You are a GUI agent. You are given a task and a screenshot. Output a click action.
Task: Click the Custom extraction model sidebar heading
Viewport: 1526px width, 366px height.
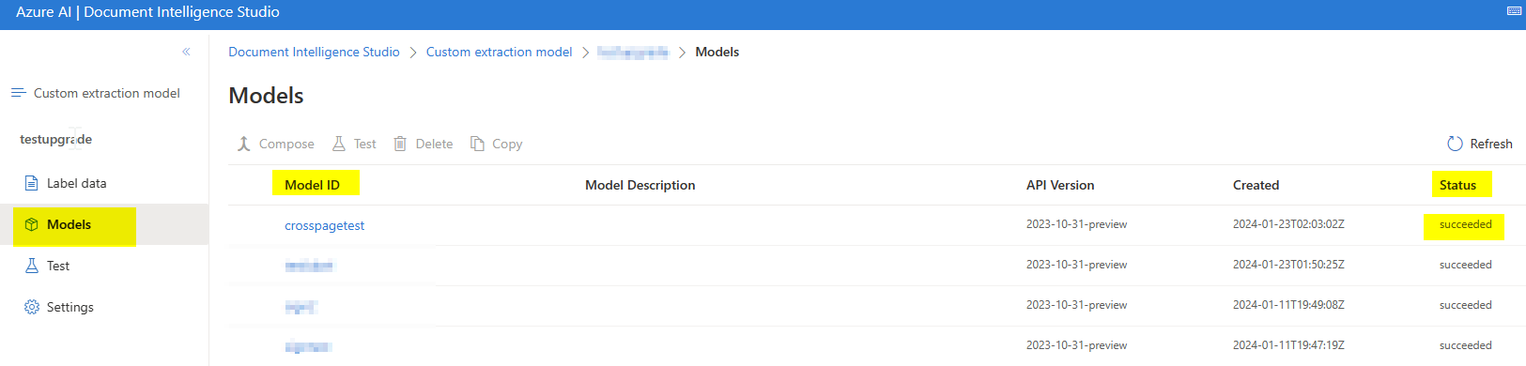pos(107,93)
